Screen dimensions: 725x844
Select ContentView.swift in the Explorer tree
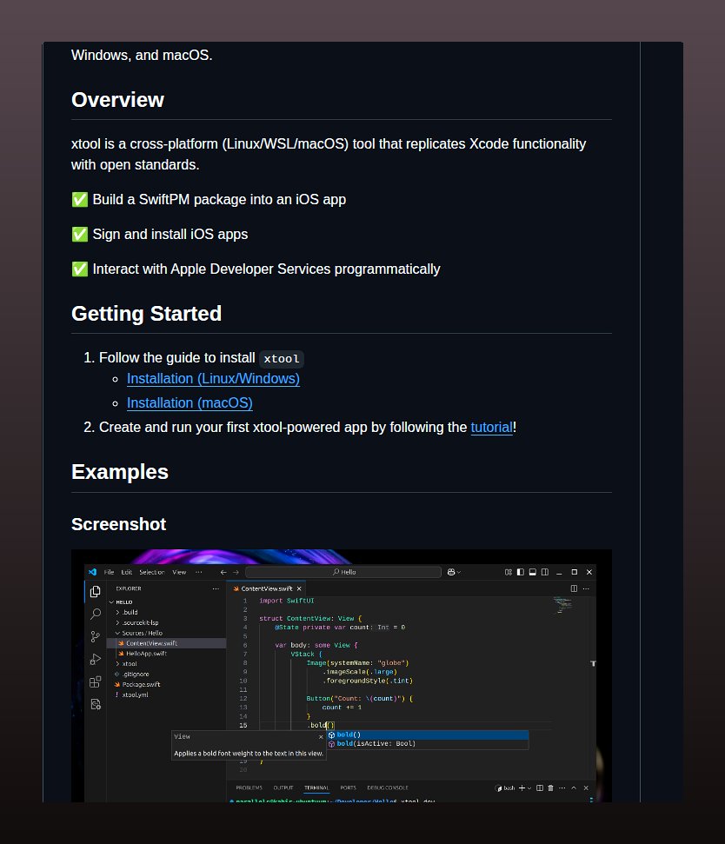(x=166, y=643)
